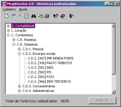Select the [503] FGTS entry
Screen dimensions: 121x107
41,77
